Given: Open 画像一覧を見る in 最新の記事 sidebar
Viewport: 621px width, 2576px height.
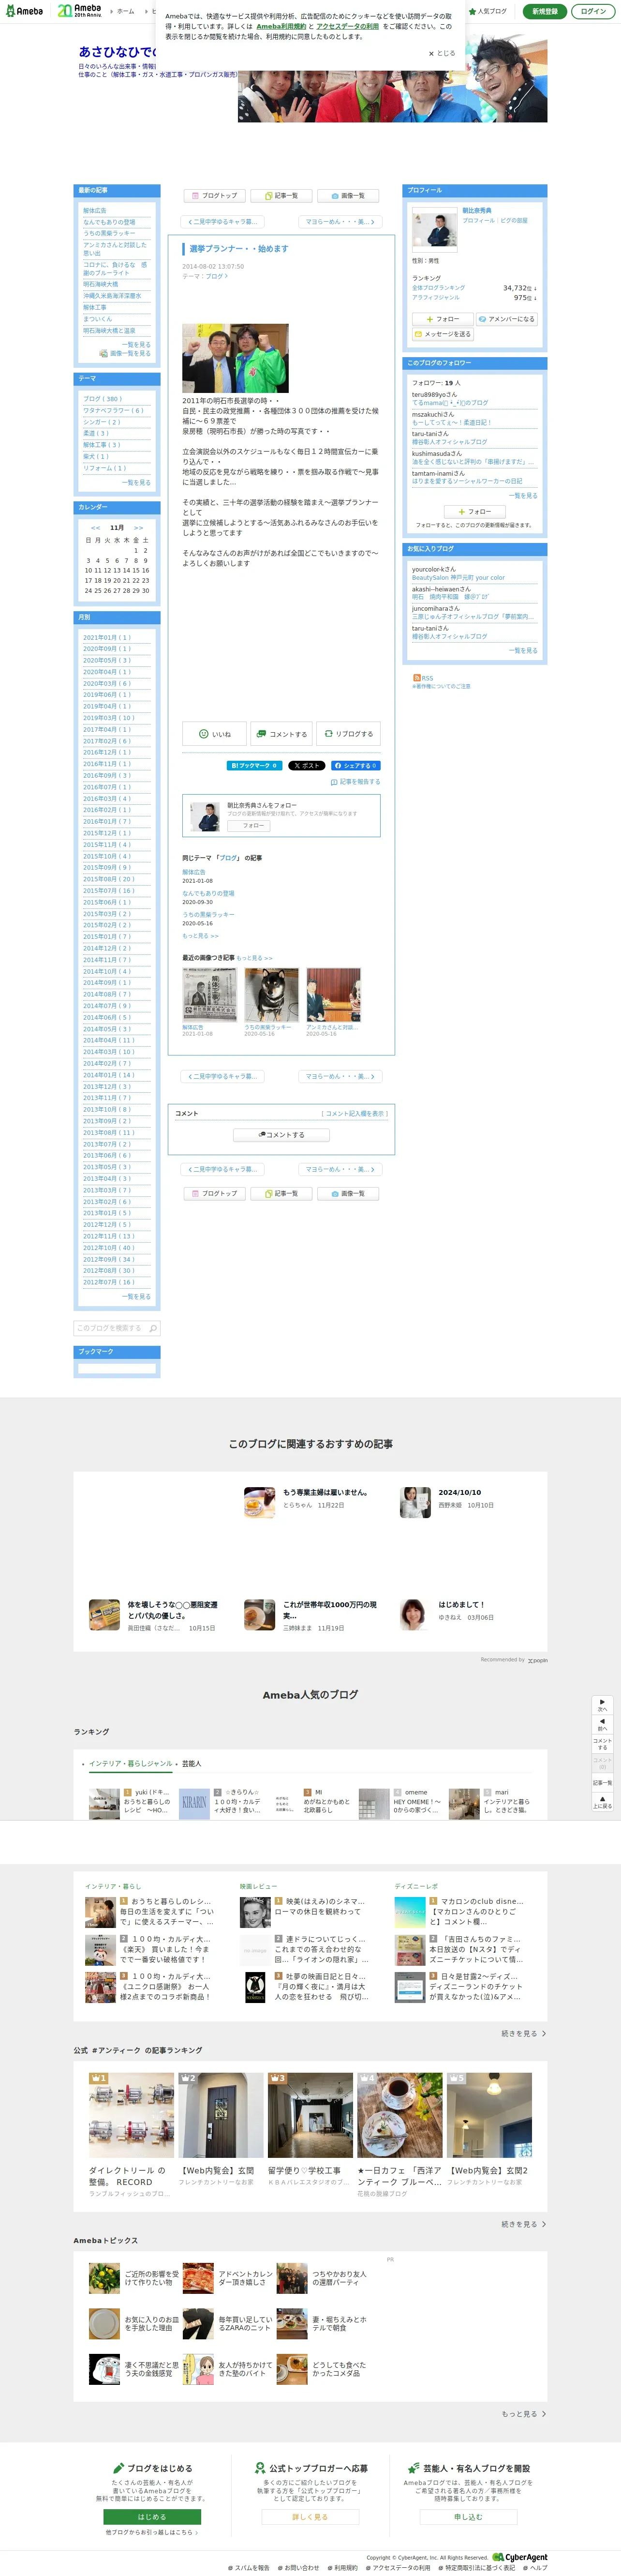Looking at the screenshot, I should click(125, 353).
